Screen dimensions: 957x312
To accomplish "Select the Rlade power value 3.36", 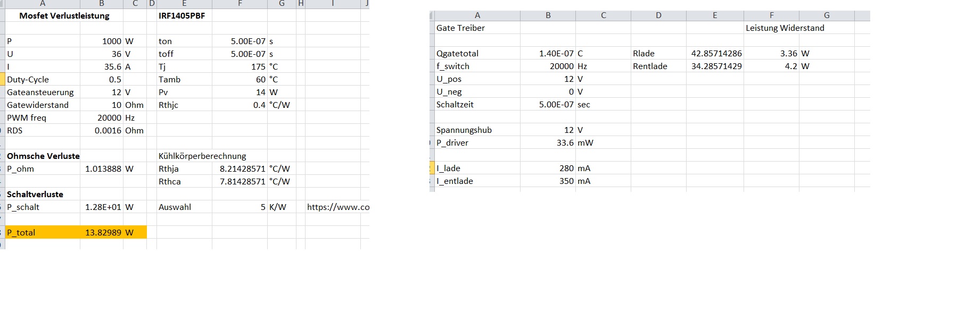I will (x=771, y=53).
